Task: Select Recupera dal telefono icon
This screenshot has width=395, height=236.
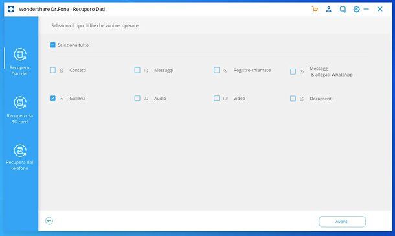Action: 20,150
